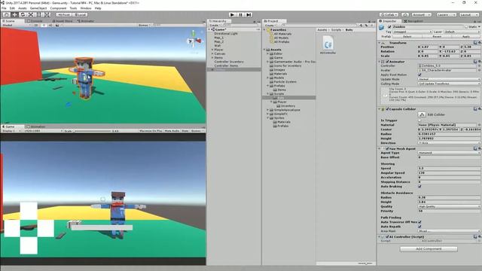Open the Tag dropdown

tap(412, 32)
